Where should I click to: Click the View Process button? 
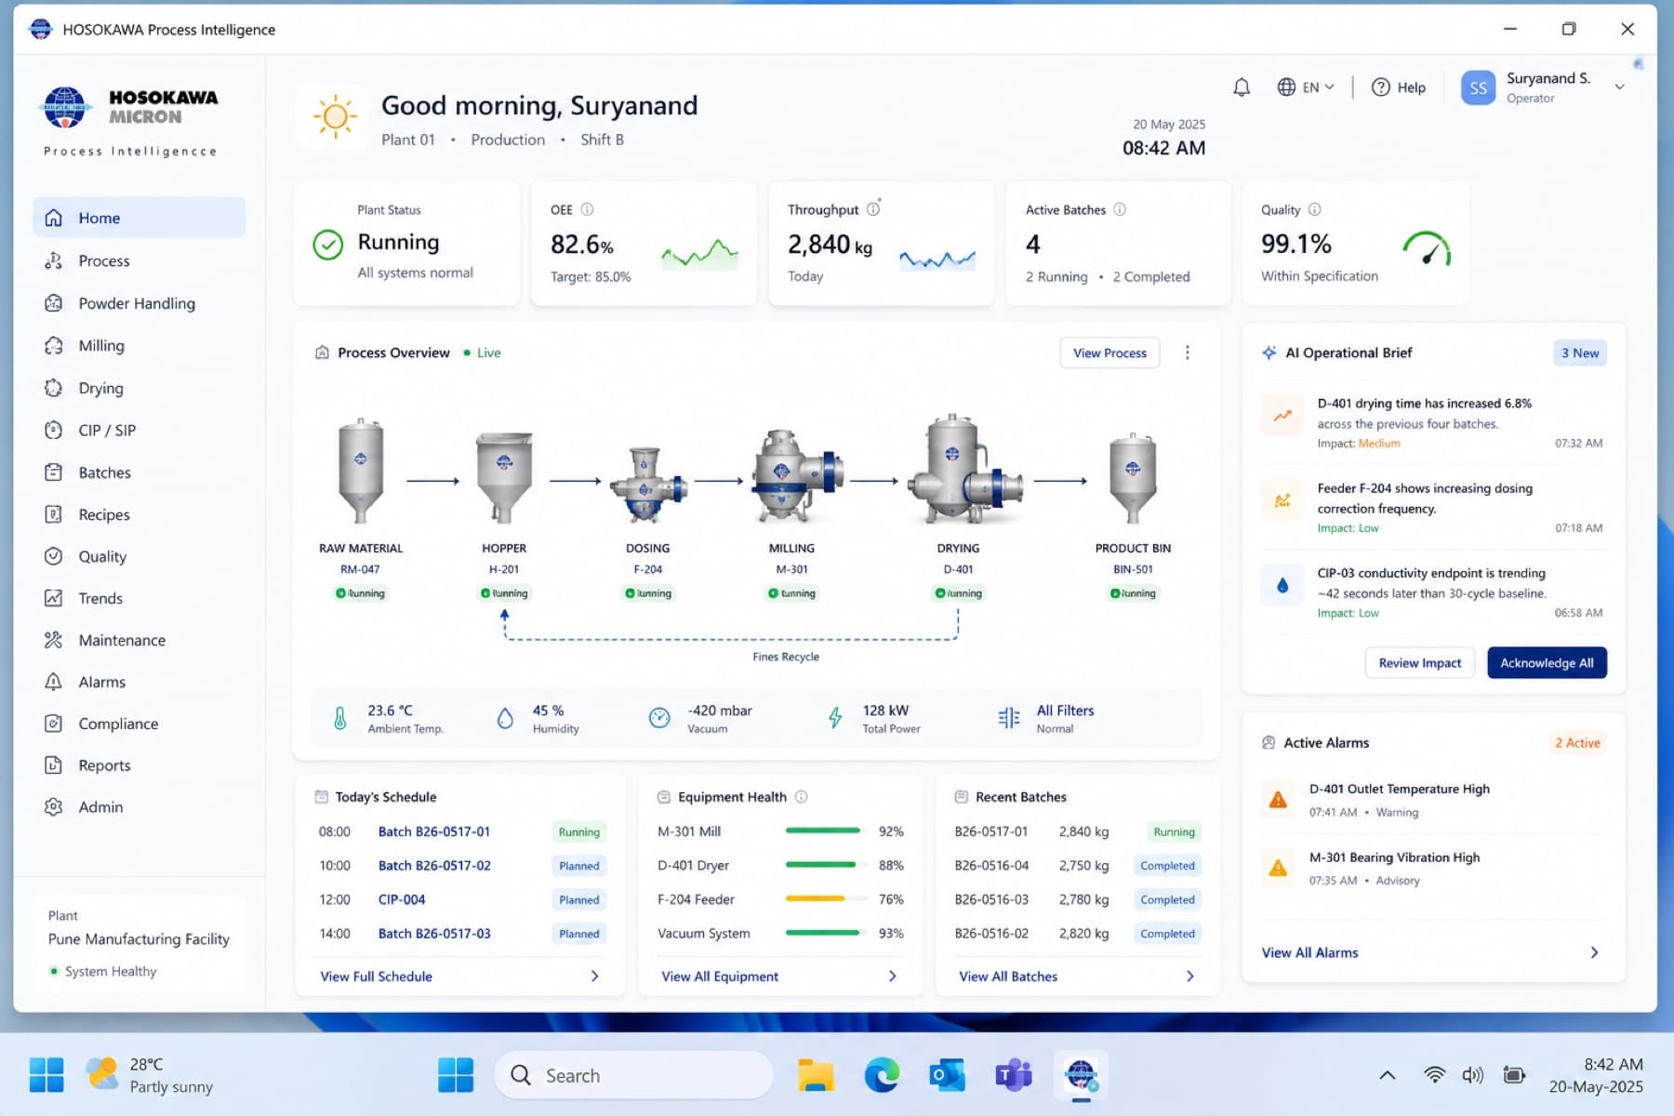point(1109,352)
